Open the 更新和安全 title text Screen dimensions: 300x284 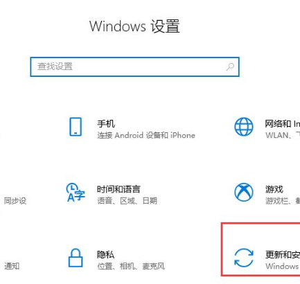283,255
